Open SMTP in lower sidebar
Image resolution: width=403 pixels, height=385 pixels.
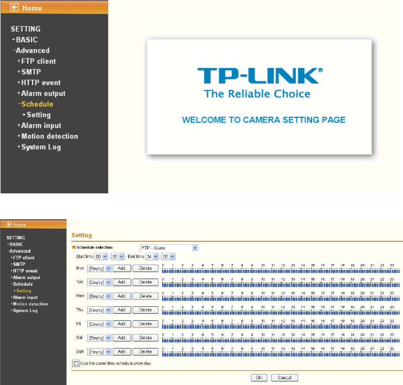pyautogui.click(x=18, y=264)
